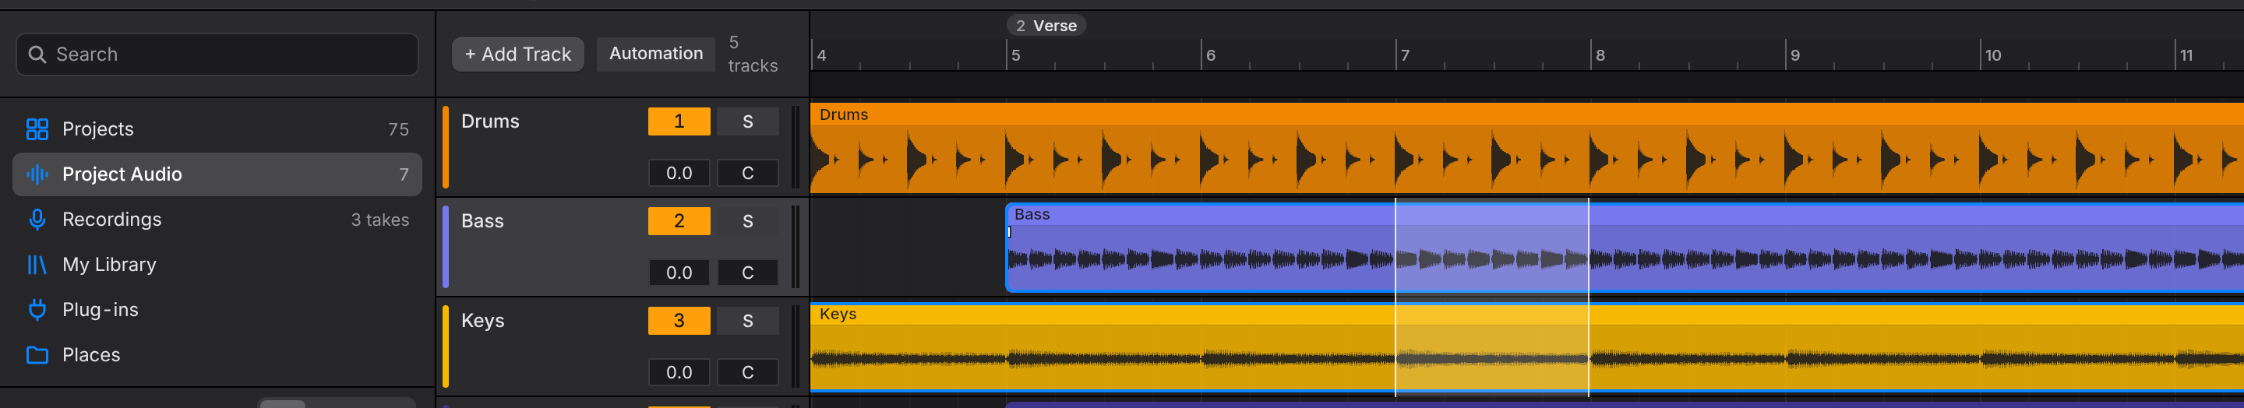Click the Add Track button
This screenshot has width=2244, height=408.
pos(517,54)
